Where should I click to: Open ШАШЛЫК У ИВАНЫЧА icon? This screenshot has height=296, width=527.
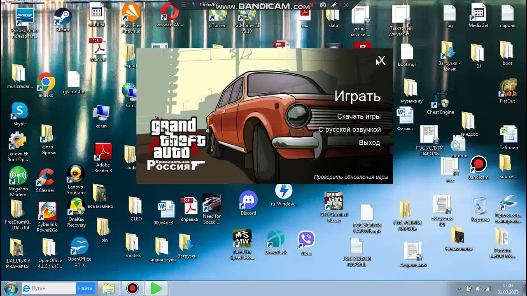pyautogui.click(x=17, y=254)
